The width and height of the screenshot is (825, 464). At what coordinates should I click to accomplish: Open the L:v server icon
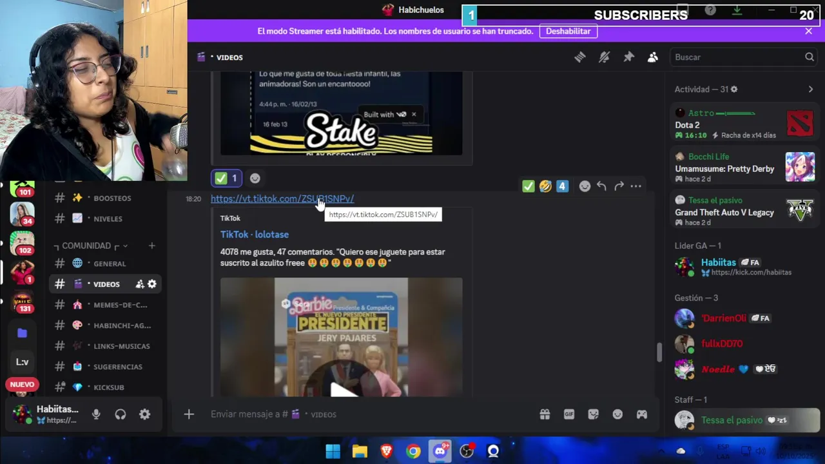click(22, 362)
